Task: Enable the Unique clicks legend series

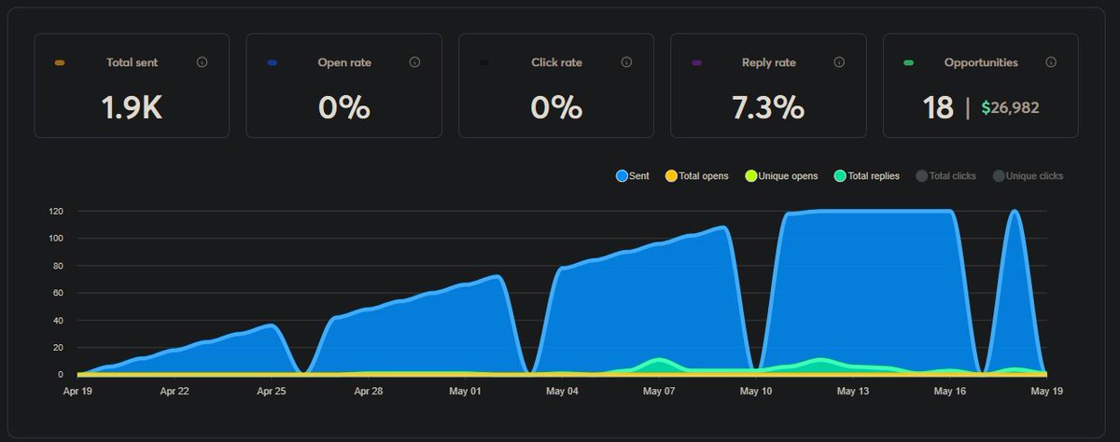Action: [1028, 175]
